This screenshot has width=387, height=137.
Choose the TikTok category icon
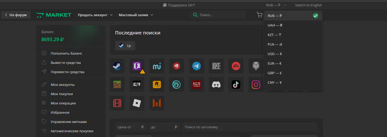coord(236,84)
